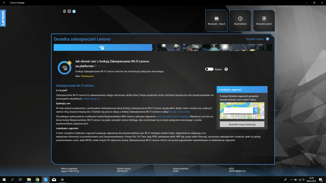
Task: Click the Lokalizator zagrożeń header
Action: click(x=242, y=90)
